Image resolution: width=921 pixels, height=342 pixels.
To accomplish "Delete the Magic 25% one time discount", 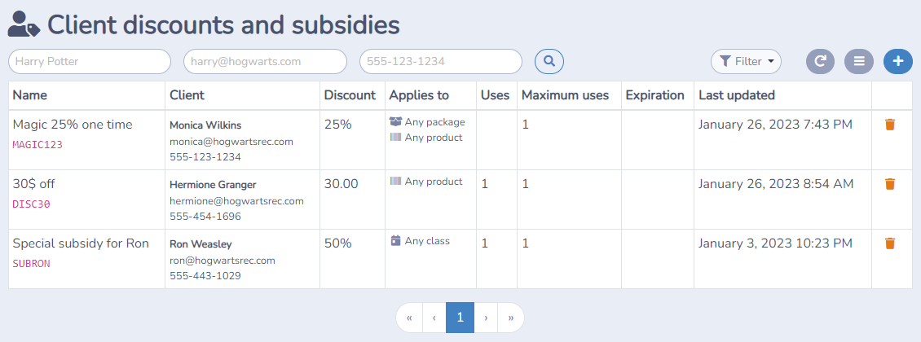I will (x=890, y=125).
